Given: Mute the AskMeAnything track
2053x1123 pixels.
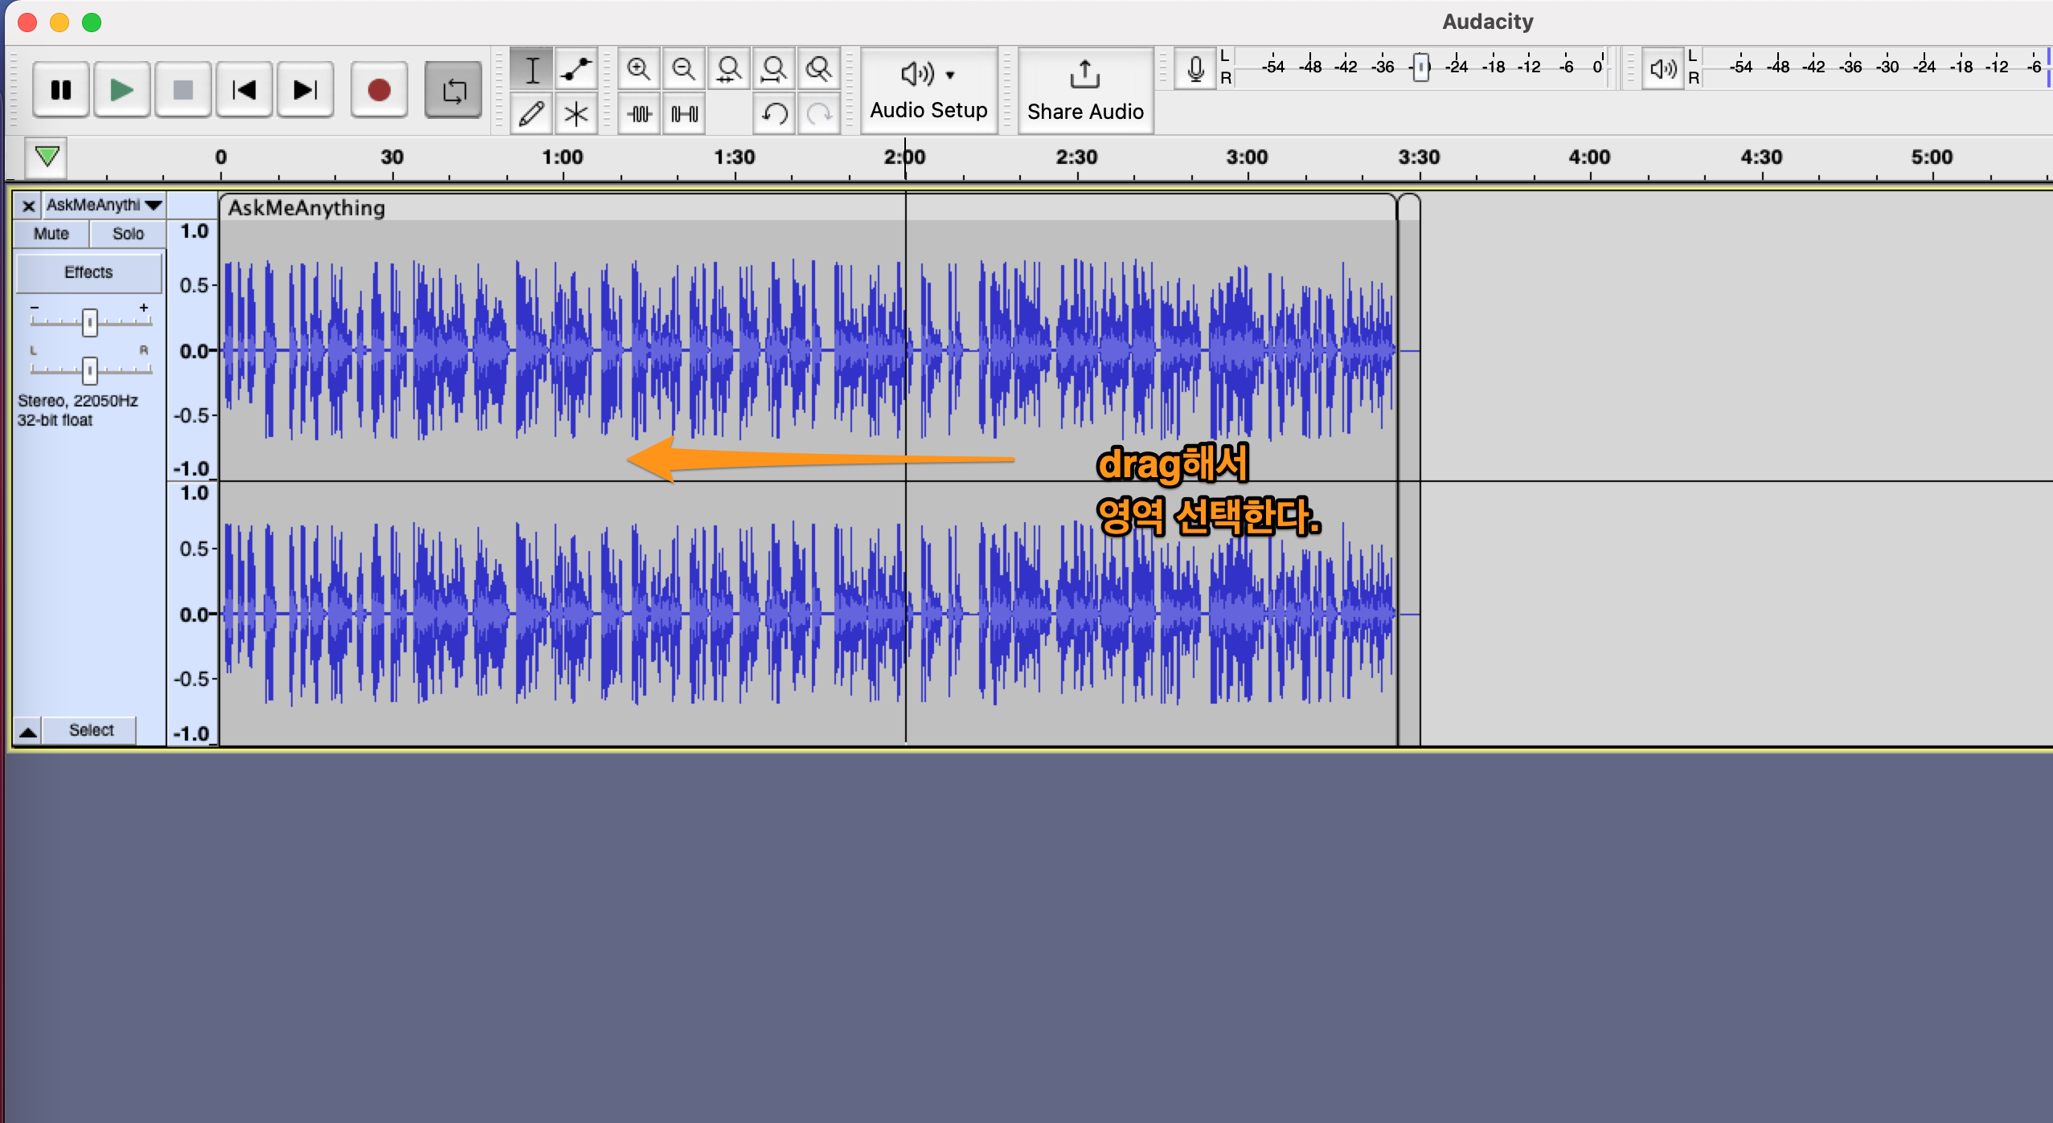Looking at the screenshot, I should (x=51, y=234).
